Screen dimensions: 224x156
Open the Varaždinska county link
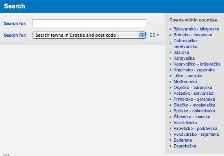click(x=185, y=122)
